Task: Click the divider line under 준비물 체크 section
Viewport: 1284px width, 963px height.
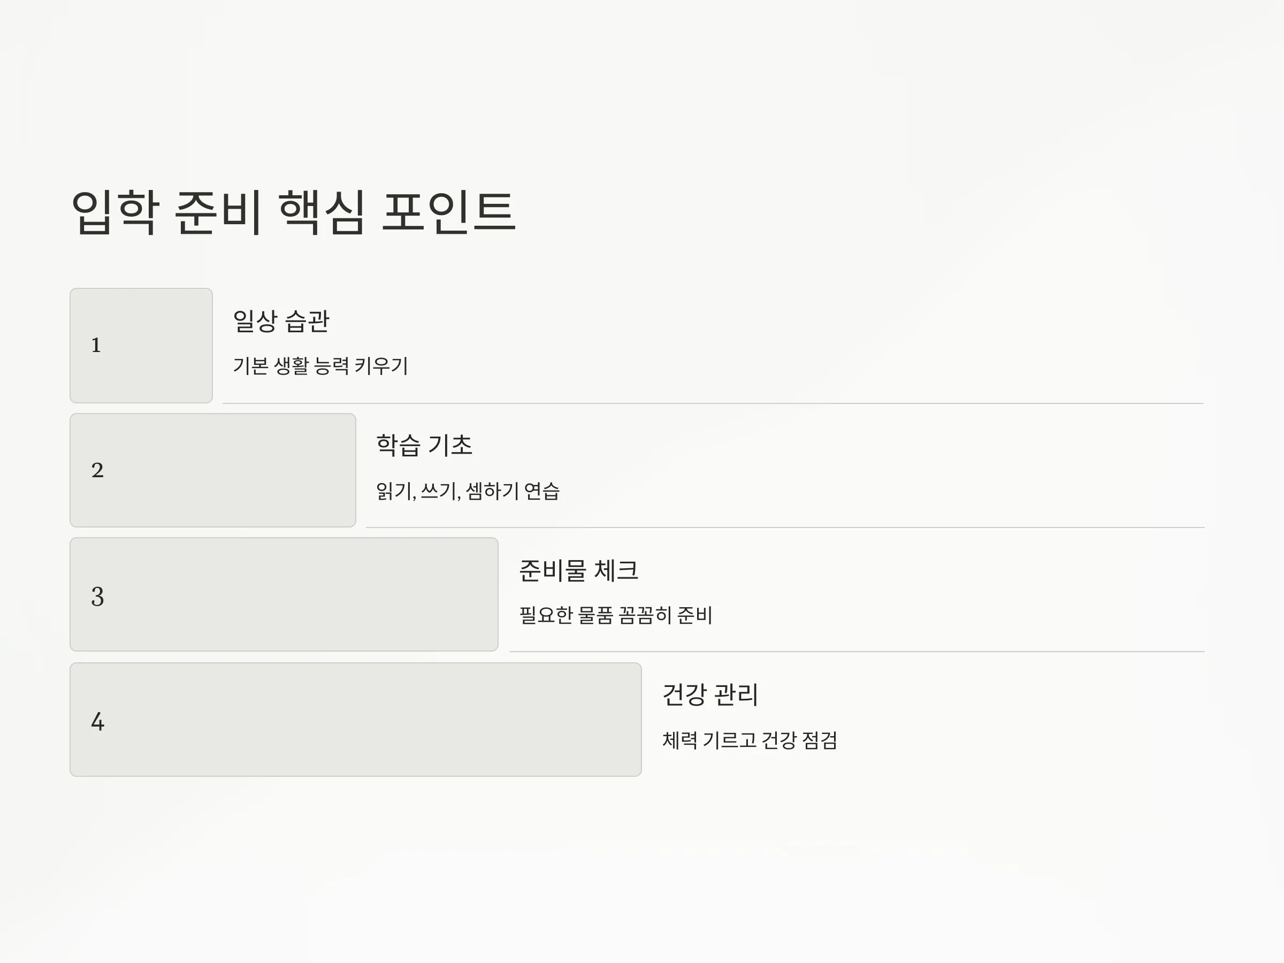Action: click(858, 651)
